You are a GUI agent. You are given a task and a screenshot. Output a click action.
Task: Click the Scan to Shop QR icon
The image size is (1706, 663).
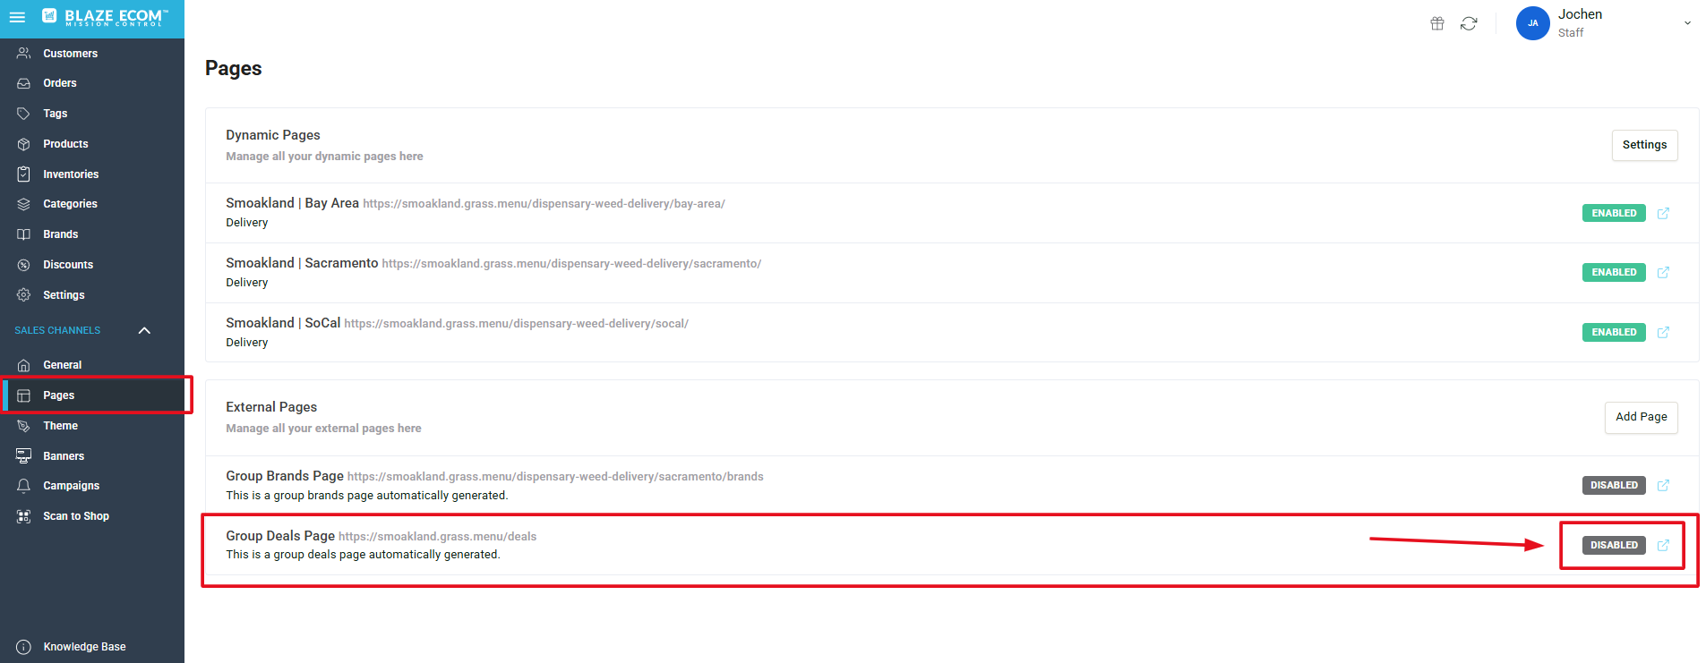[24, 516]
